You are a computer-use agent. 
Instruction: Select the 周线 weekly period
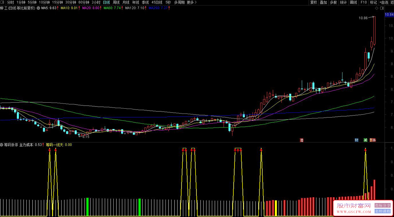click(116, 2)
